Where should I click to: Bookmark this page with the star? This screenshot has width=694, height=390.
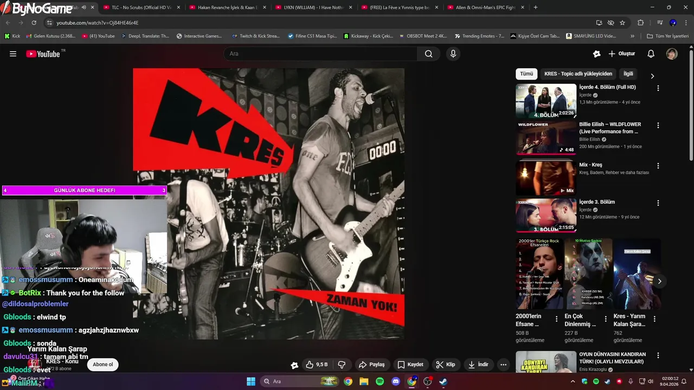(x=622, y=23)
